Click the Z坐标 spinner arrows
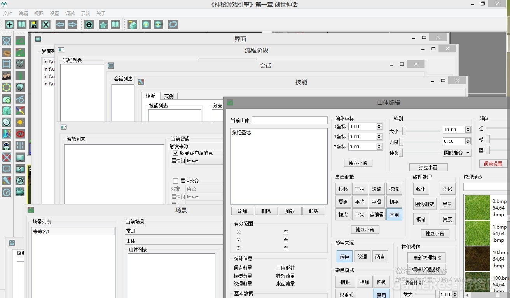 tap(379, 147)
